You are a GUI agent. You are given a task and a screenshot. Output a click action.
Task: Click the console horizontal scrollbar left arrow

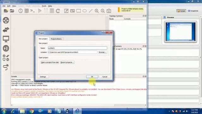pos(12,105)
